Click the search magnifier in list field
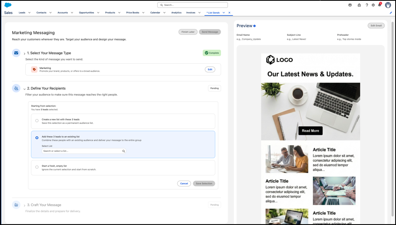This screenshot has height=225, width=396. click(x=124, y=151)
